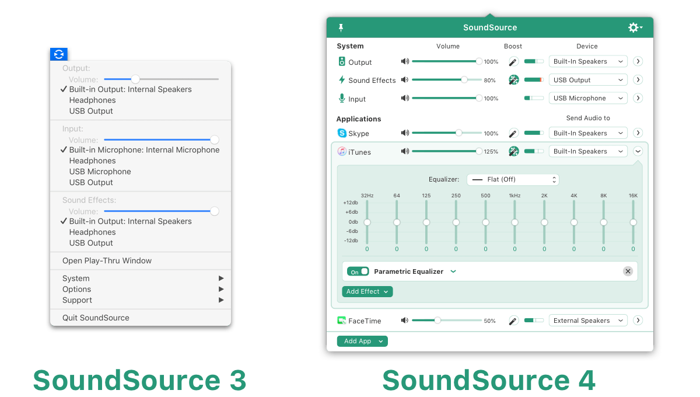This screenshot has width=700, height=397.
Task: Mute the Output volume speaker icon
Action: (405, 61)
